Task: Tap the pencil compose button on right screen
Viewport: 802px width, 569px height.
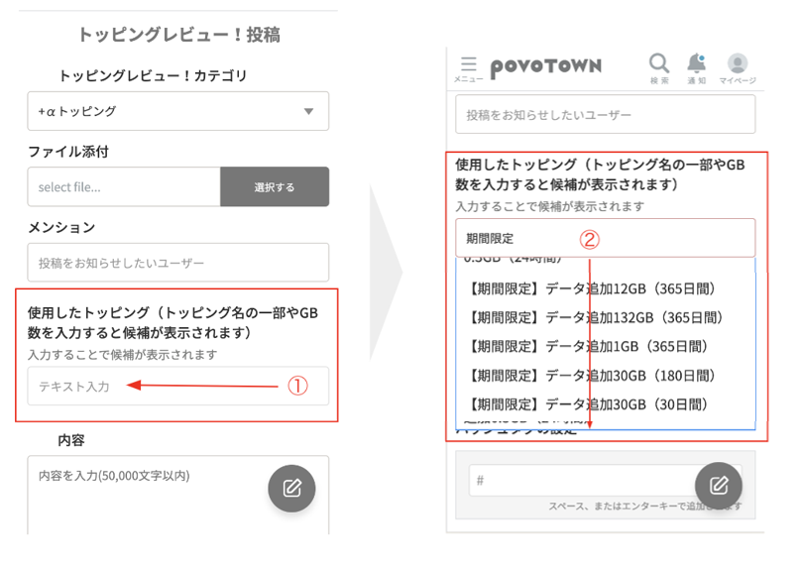Action: coord(719,486)
